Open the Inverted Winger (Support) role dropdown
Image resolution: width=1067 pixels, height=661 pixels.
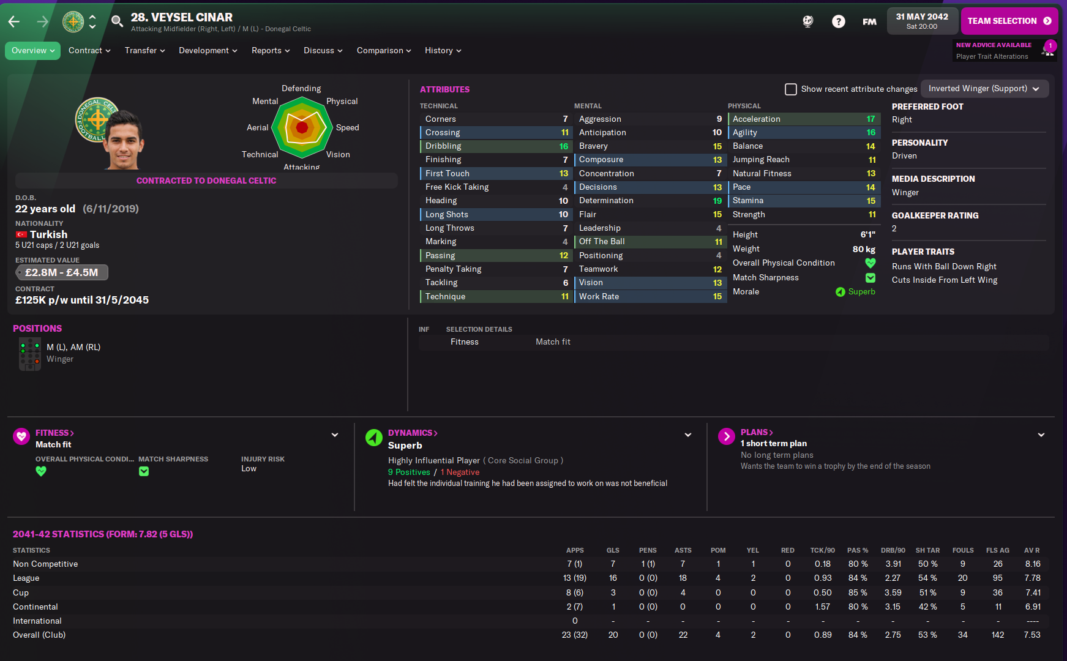(984, 89)
